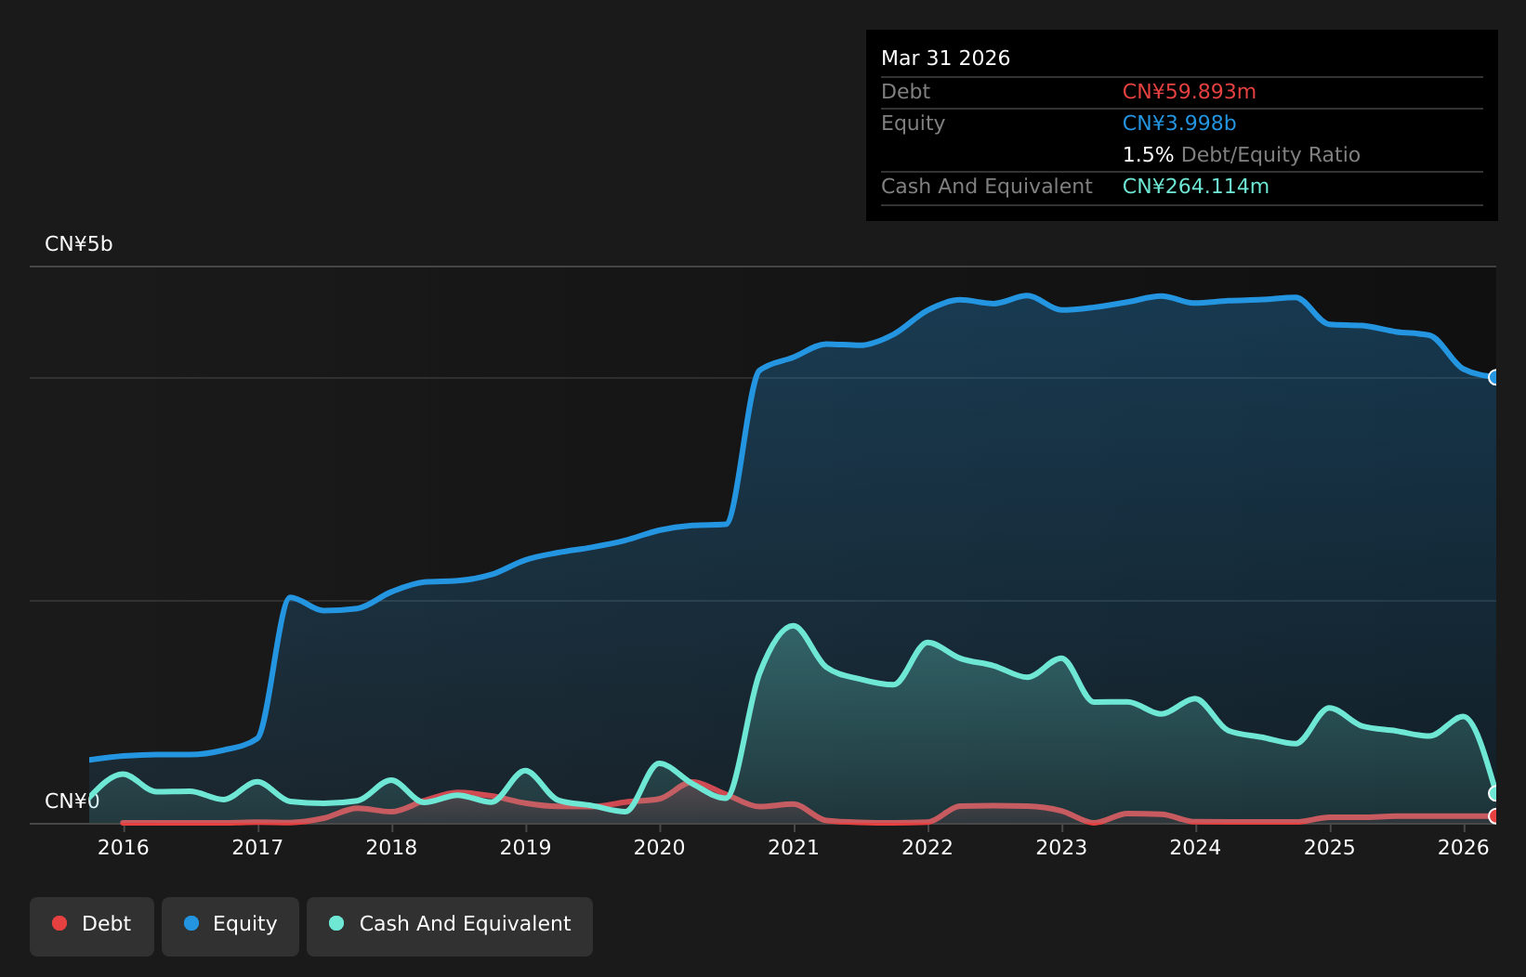Select the 2021 x-axis label

click(x=794, y=847)
